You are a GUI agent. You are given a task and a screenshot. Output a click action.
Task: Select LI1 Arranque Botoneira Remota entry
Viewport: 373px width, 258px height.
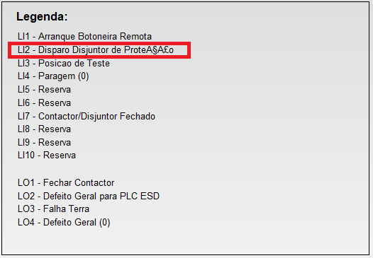84,36
